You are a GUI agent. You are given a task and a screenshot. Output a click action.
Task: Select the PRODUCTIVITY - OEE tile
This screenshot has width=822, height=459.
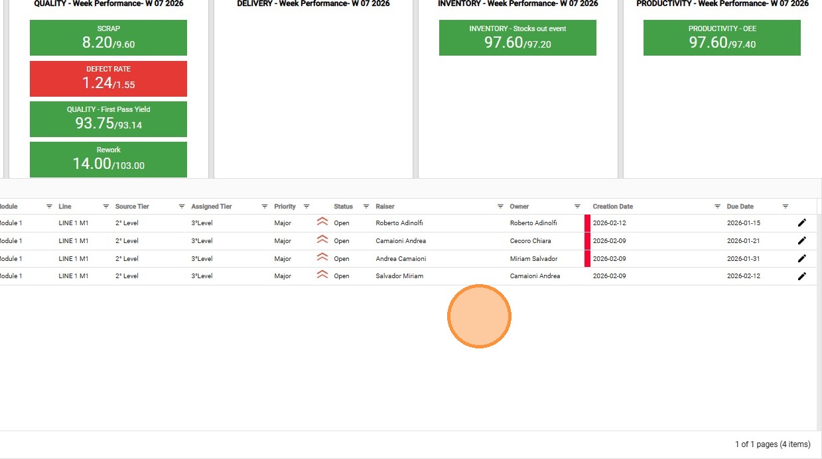tap(722, 38)
